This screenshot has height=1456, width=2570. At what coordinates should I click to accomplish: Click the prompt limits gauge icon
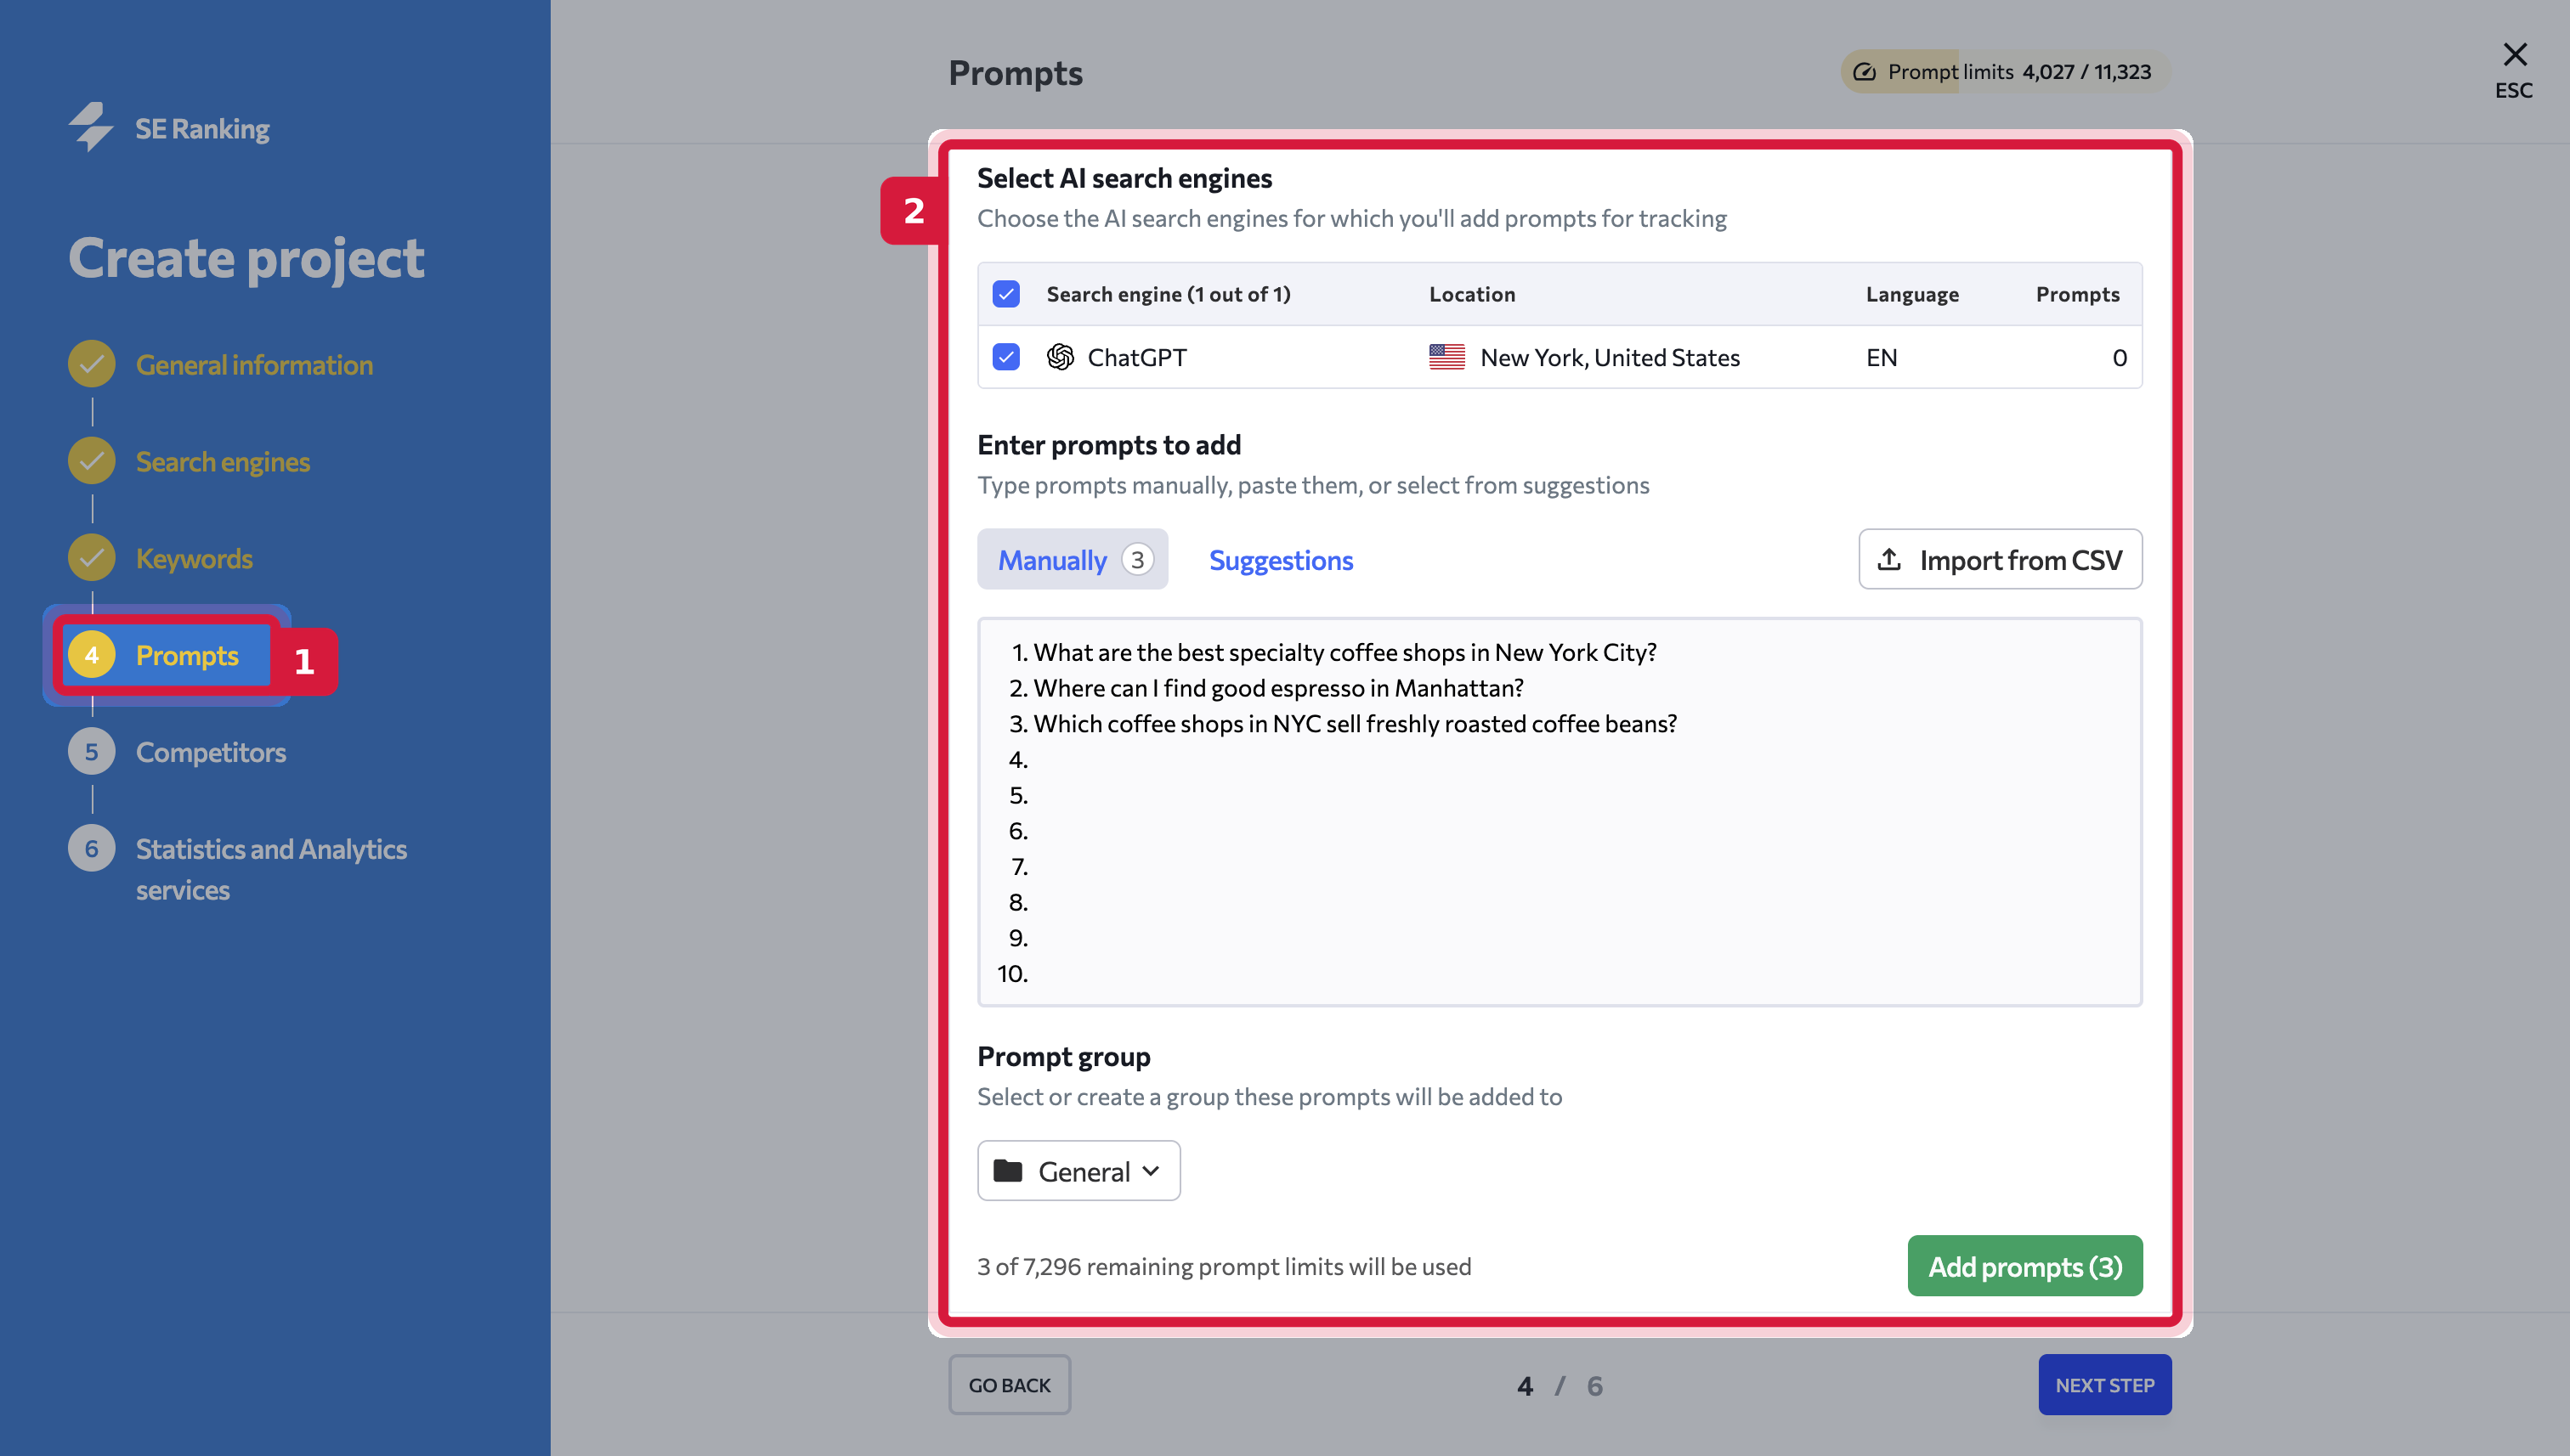pyautogui.click(x=1865, y=72)
